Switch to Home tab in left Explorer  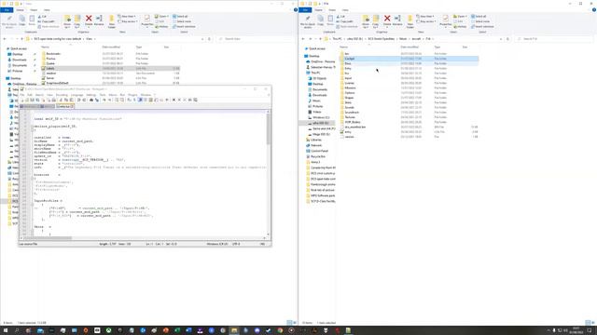coord(20,10)
